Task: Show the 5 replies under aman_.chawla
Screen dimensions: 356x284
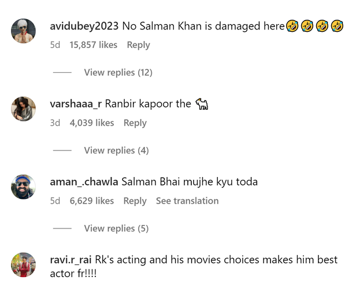Action: (116, 228)
